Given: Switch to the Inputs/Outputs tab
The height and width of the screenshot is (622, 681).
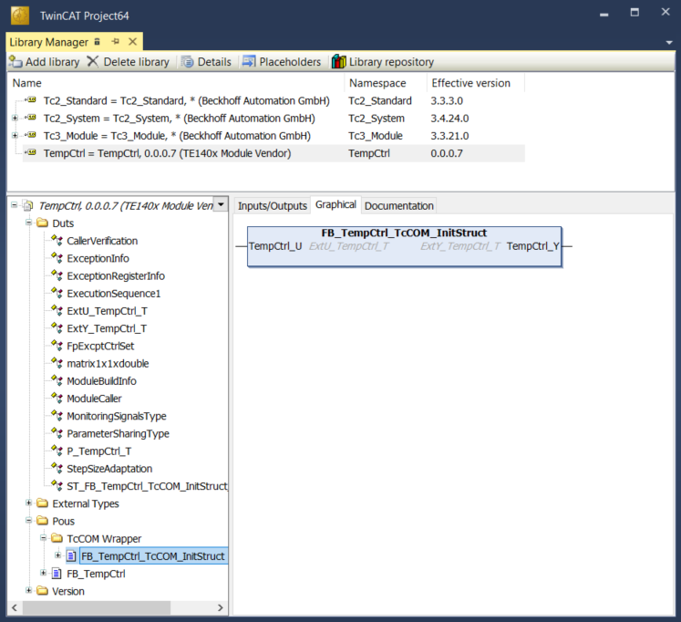Looking at the screenshot, I should tap(273, 206).
